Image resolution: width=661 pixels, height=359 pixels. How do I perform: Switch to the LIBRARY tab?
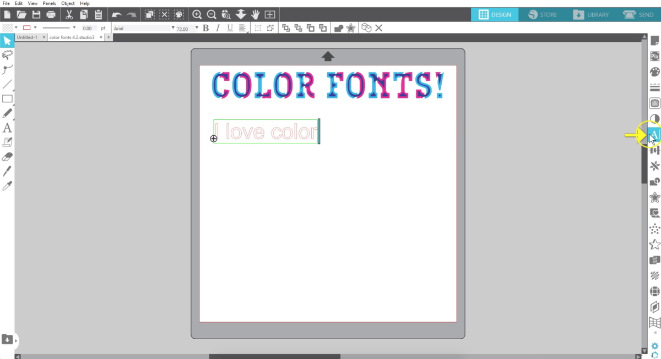(x=591, y=15)
